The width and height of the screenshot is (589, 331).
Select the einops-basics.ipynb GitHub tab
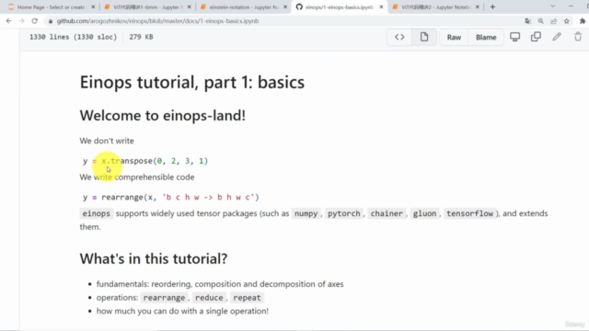(x=340, y=7)
